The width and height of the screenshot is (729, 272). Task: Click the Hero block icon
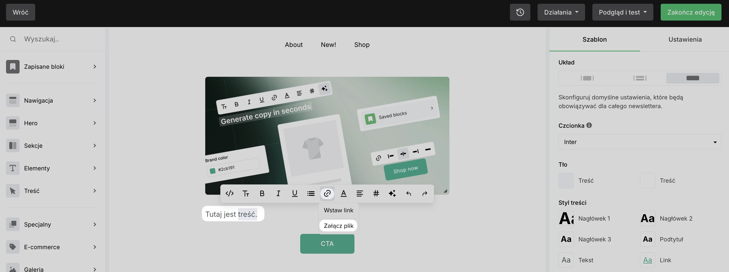click(x=13, y=123)
